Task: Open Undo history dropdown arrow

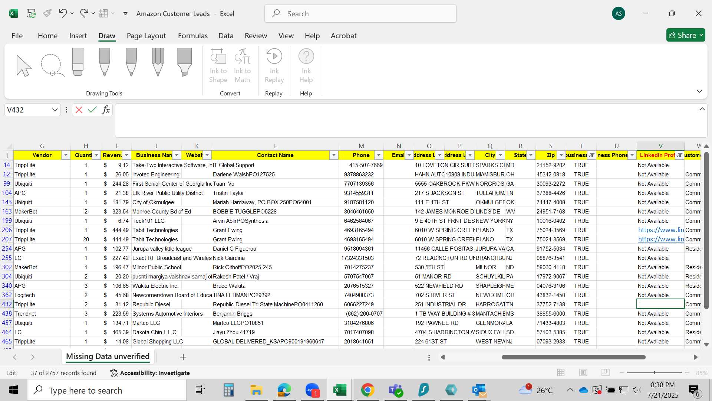Action: click(x=72, y=13)
